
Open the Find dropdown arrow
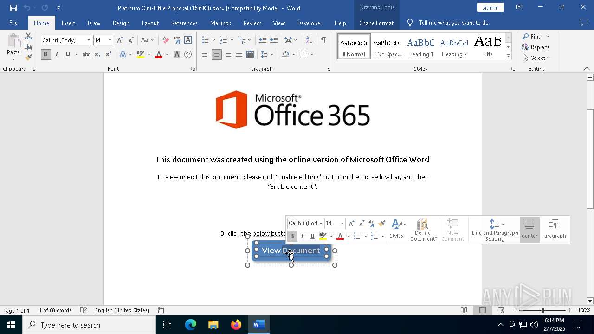tap(548, 37)
